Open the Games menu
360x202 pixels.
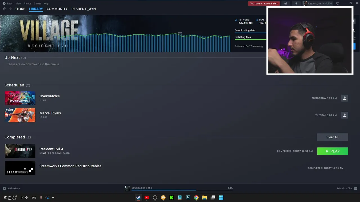tap(37, 3)
